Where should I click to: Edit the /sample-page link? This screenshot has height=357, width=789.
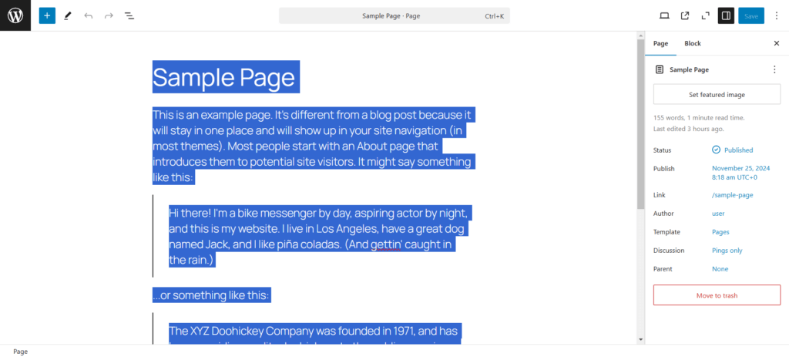733,195
